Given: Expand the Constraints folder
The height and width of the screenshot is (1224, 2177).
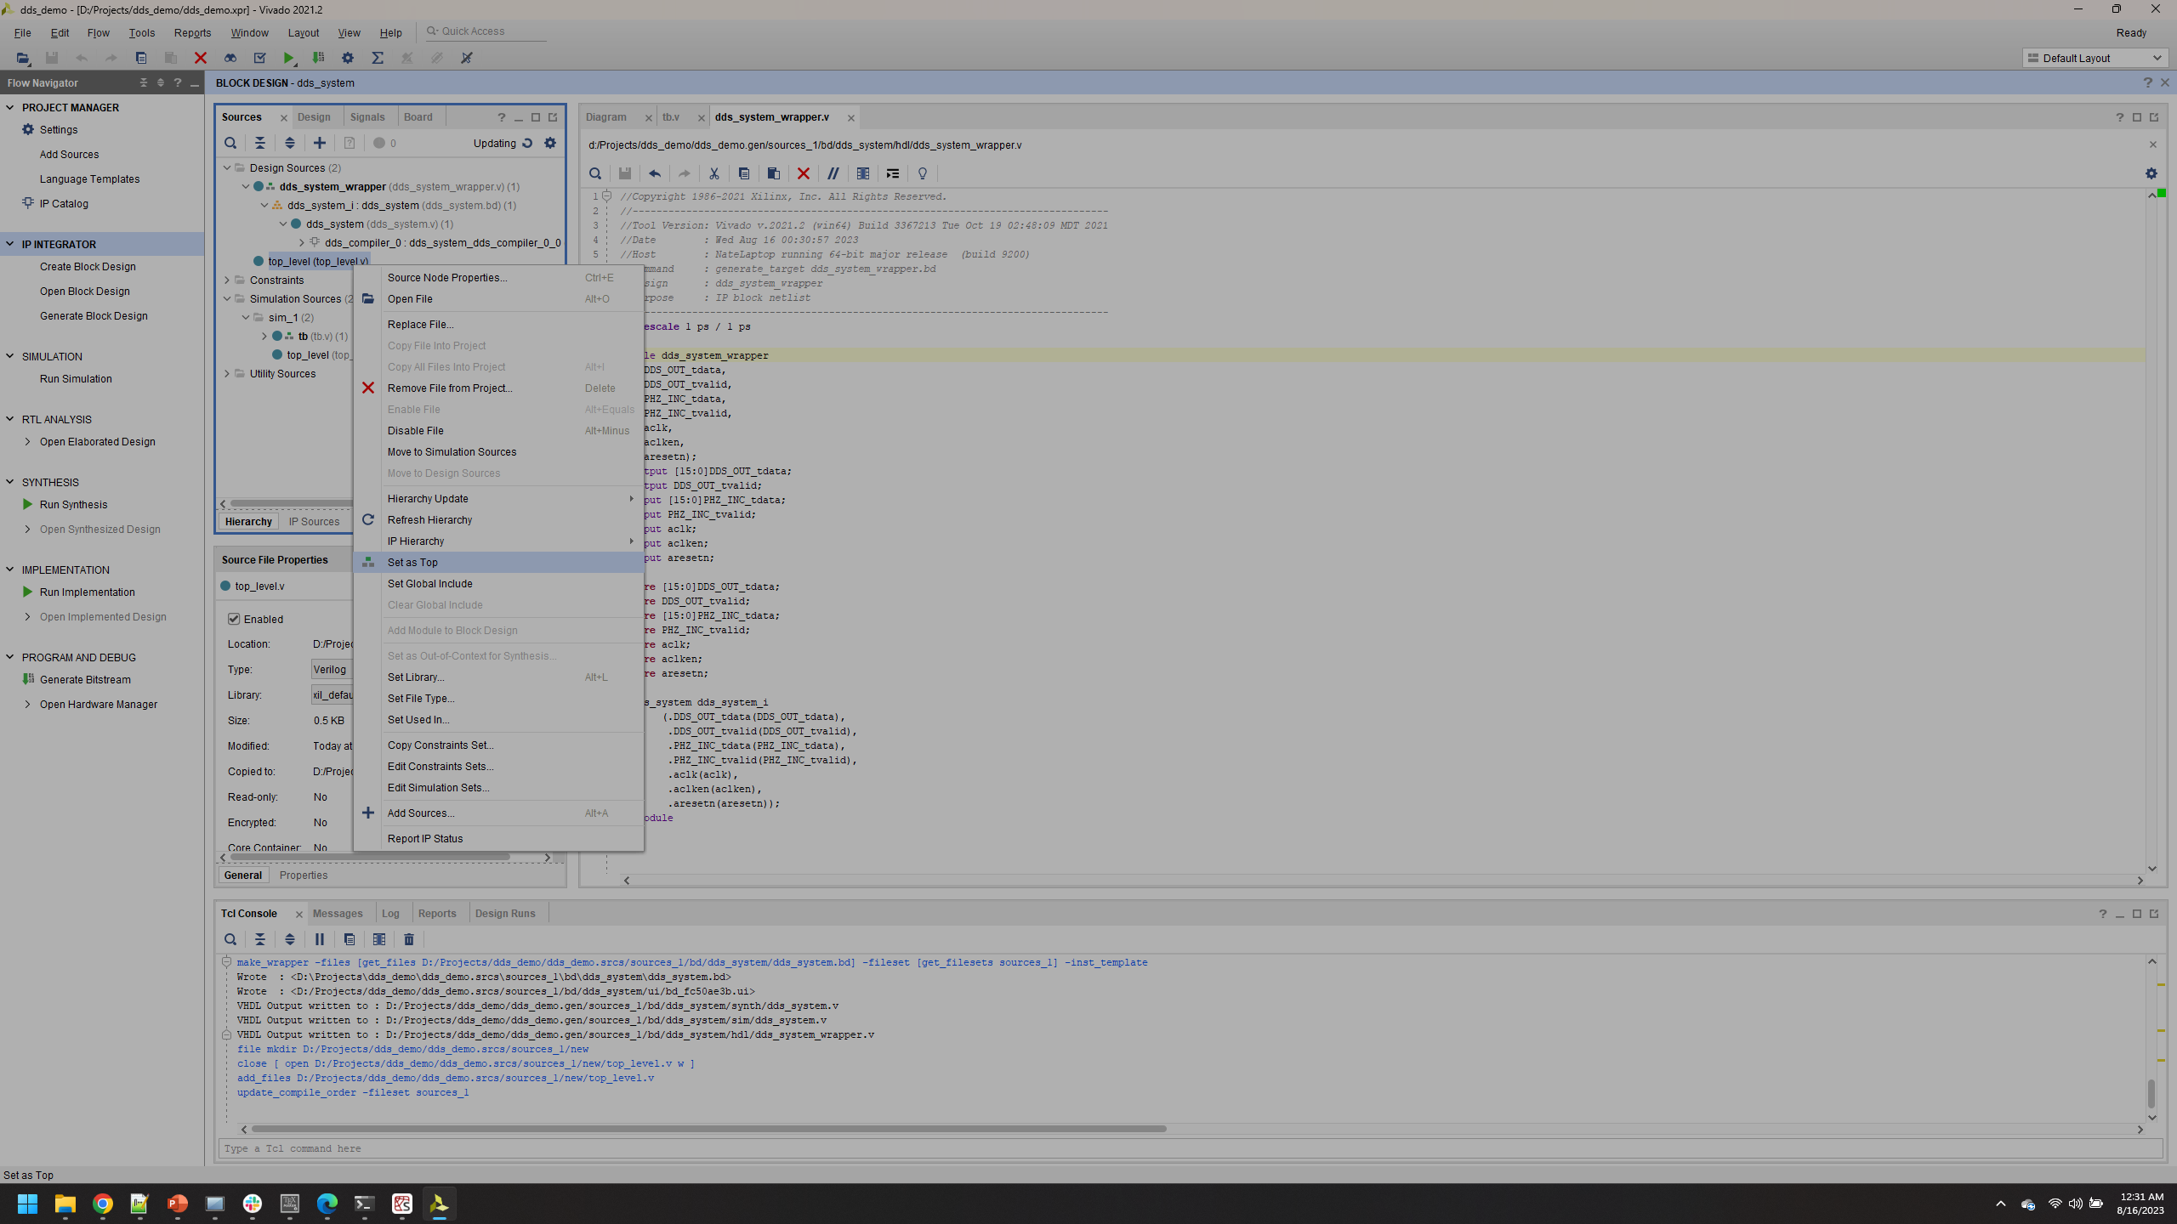Looking at the screenshot, I should click(x=227, y=280).
